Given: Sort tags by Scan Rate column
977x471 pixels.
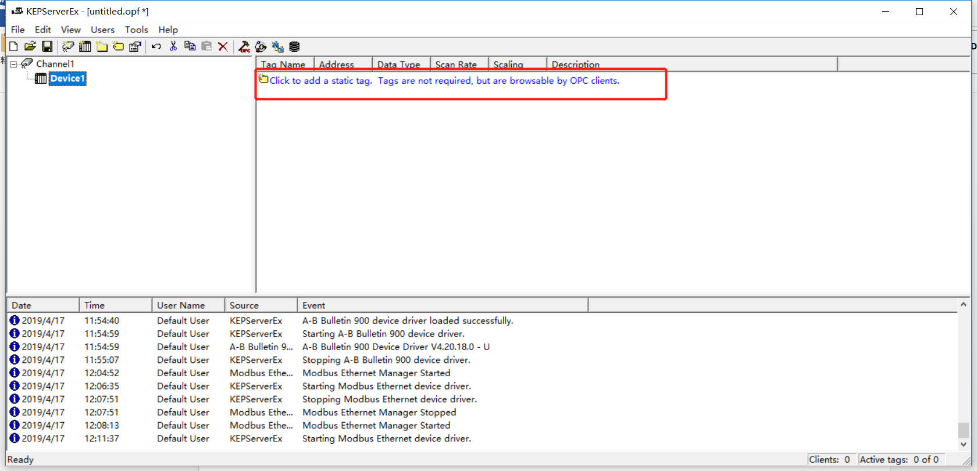Looking at the screenshot, I should coord(459,64).
